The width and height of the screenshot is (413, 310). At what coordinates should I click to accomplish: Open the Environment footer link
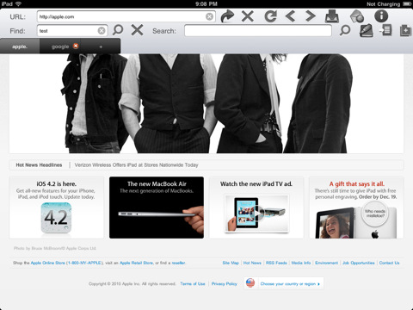pos(326,263)
